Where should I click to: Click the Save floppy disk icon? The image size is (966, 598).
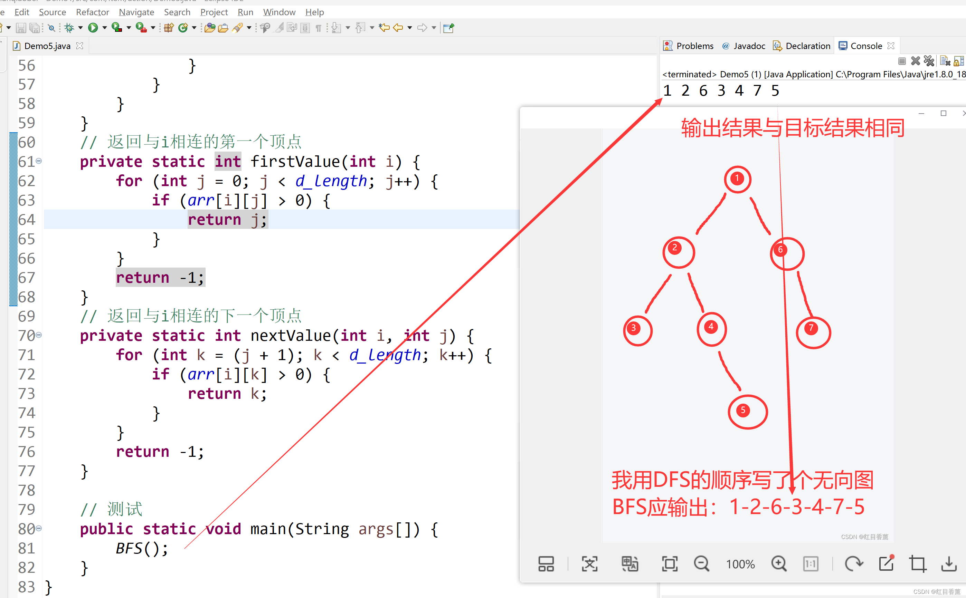point(21,28)
